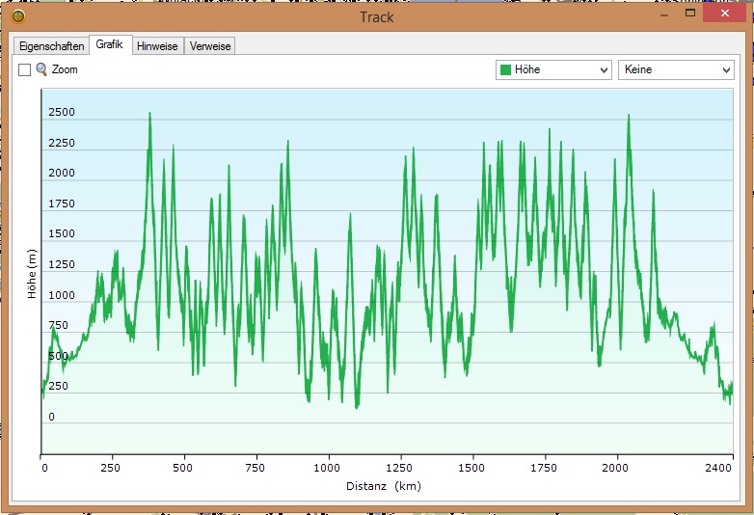Screen dimensions: 754x515
Task: Close the Track window
Action: click(725, 14)
